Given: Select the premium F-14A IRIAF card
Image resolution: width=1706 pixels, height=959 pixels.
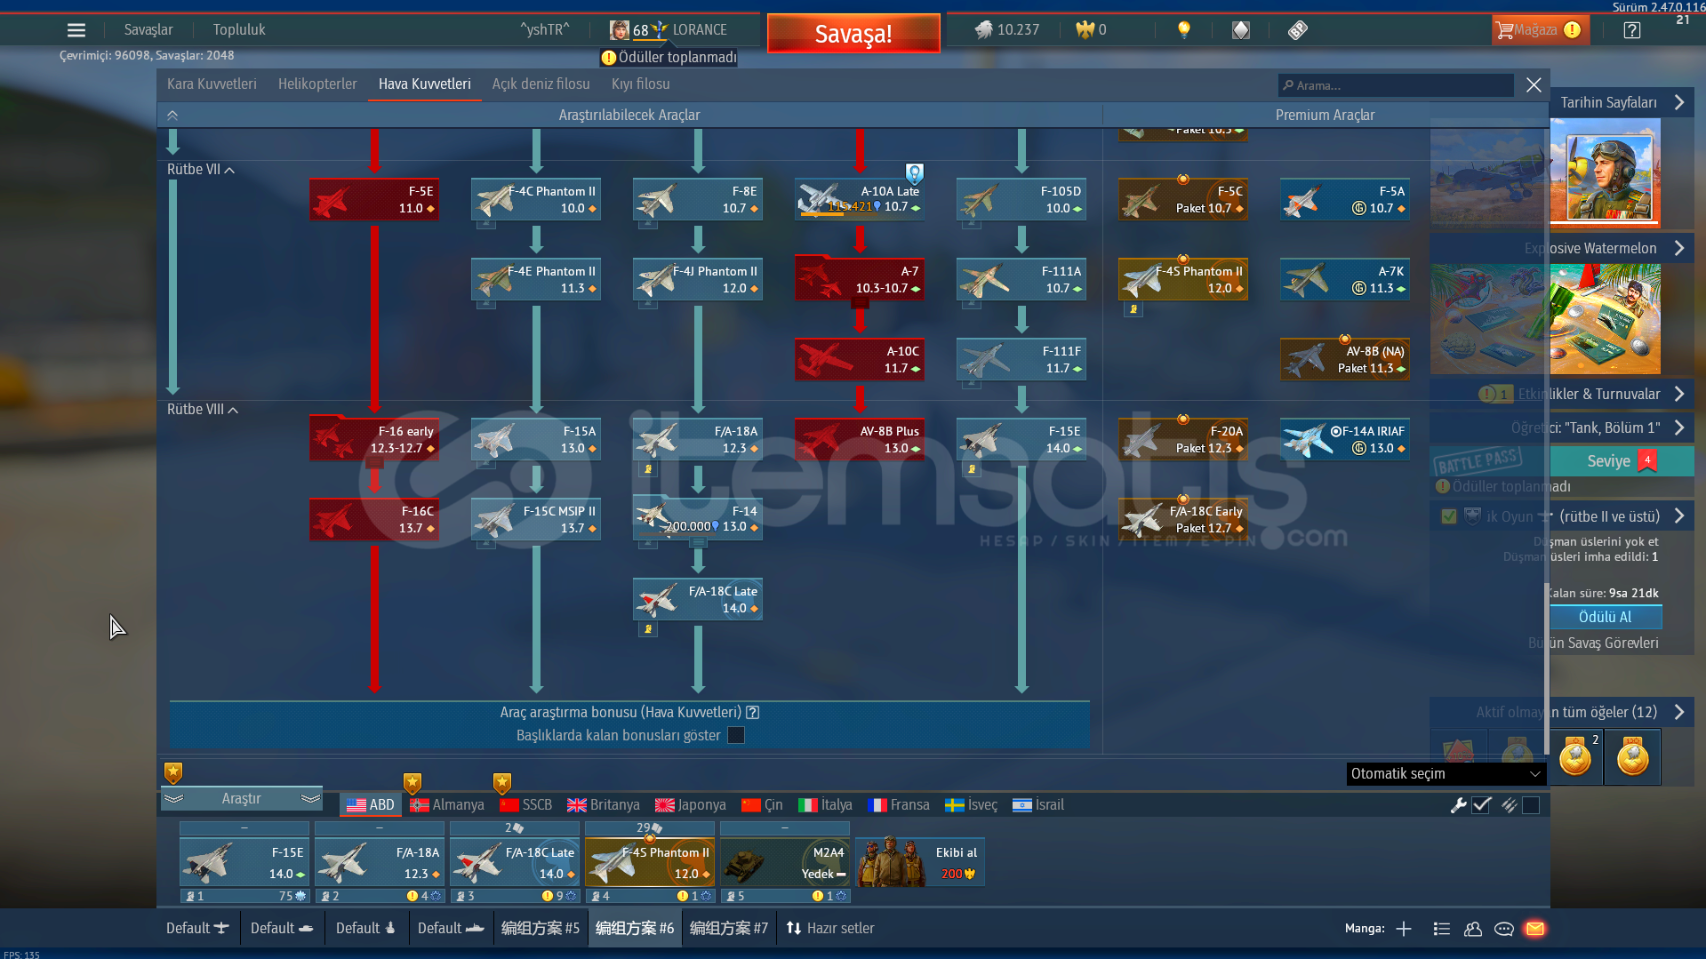Looking at the screenshot, I should click(1345, 439).
